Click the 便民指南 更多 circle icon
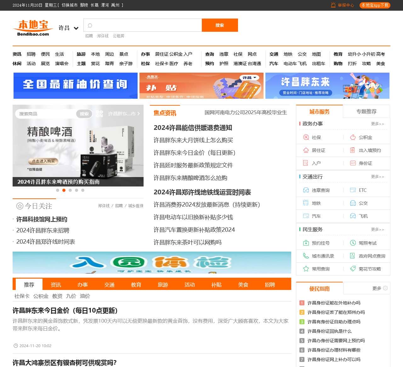403x367 pixels. [385, 288]
